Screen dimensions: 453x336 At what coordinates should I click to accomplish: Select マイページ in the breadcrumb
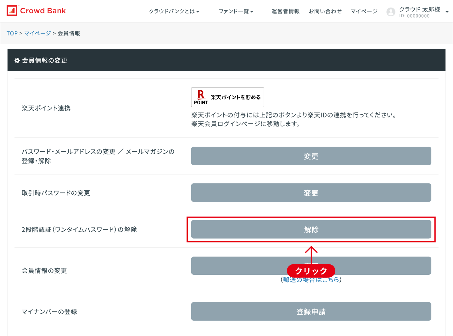click(37, 33)
